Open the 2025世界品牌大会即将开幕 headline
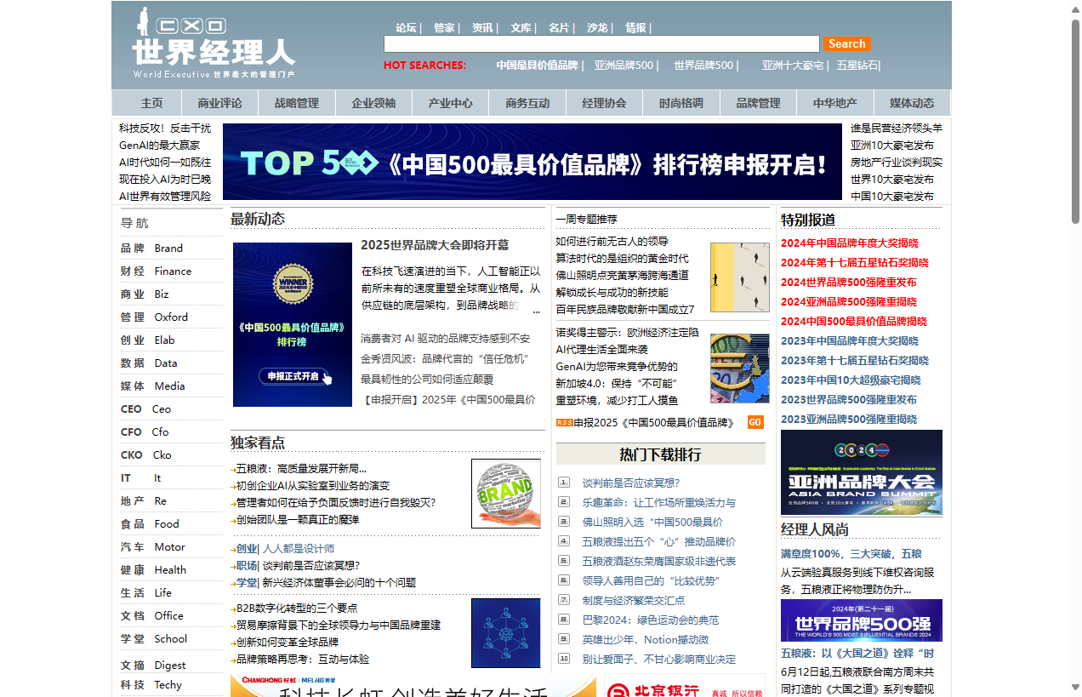This screenshot has width=1082, height=697. pos(435,245)
